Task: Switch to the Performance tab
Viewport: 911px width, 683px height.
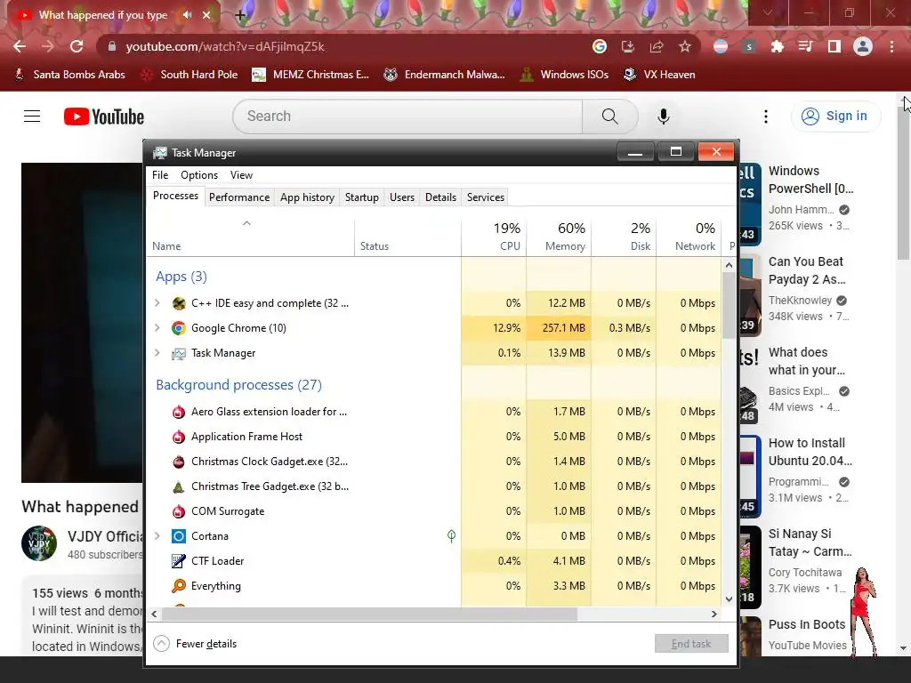Action: (239, 197)
